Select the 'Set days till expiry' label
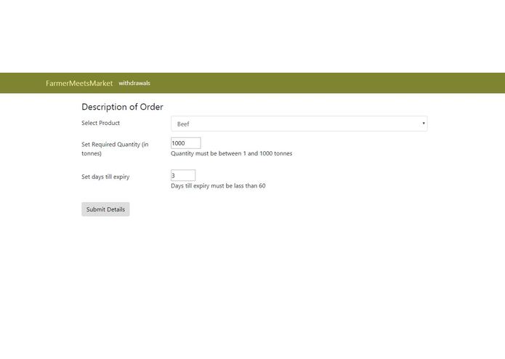The width and height of the screenshot is (505, 359). (105, 177)
